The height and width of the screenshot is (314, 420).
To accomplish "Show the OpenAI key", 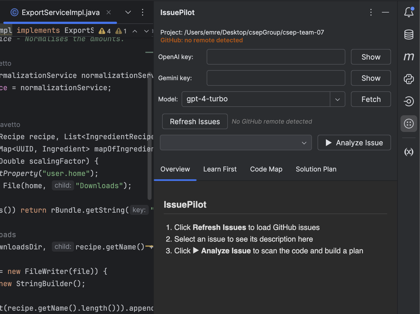I will [x=371, y=57].
